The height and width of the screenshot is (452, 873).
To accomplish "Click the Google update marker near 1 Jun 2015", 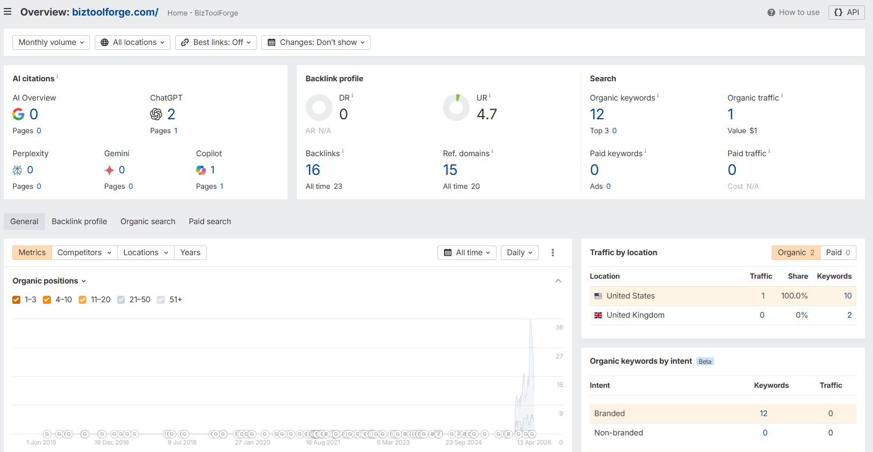I will point(47,434).
